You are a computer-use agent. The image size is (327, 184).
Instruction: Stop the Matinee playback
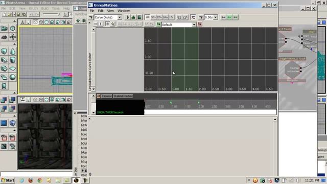pyautogui.click(x=139, y=17)
